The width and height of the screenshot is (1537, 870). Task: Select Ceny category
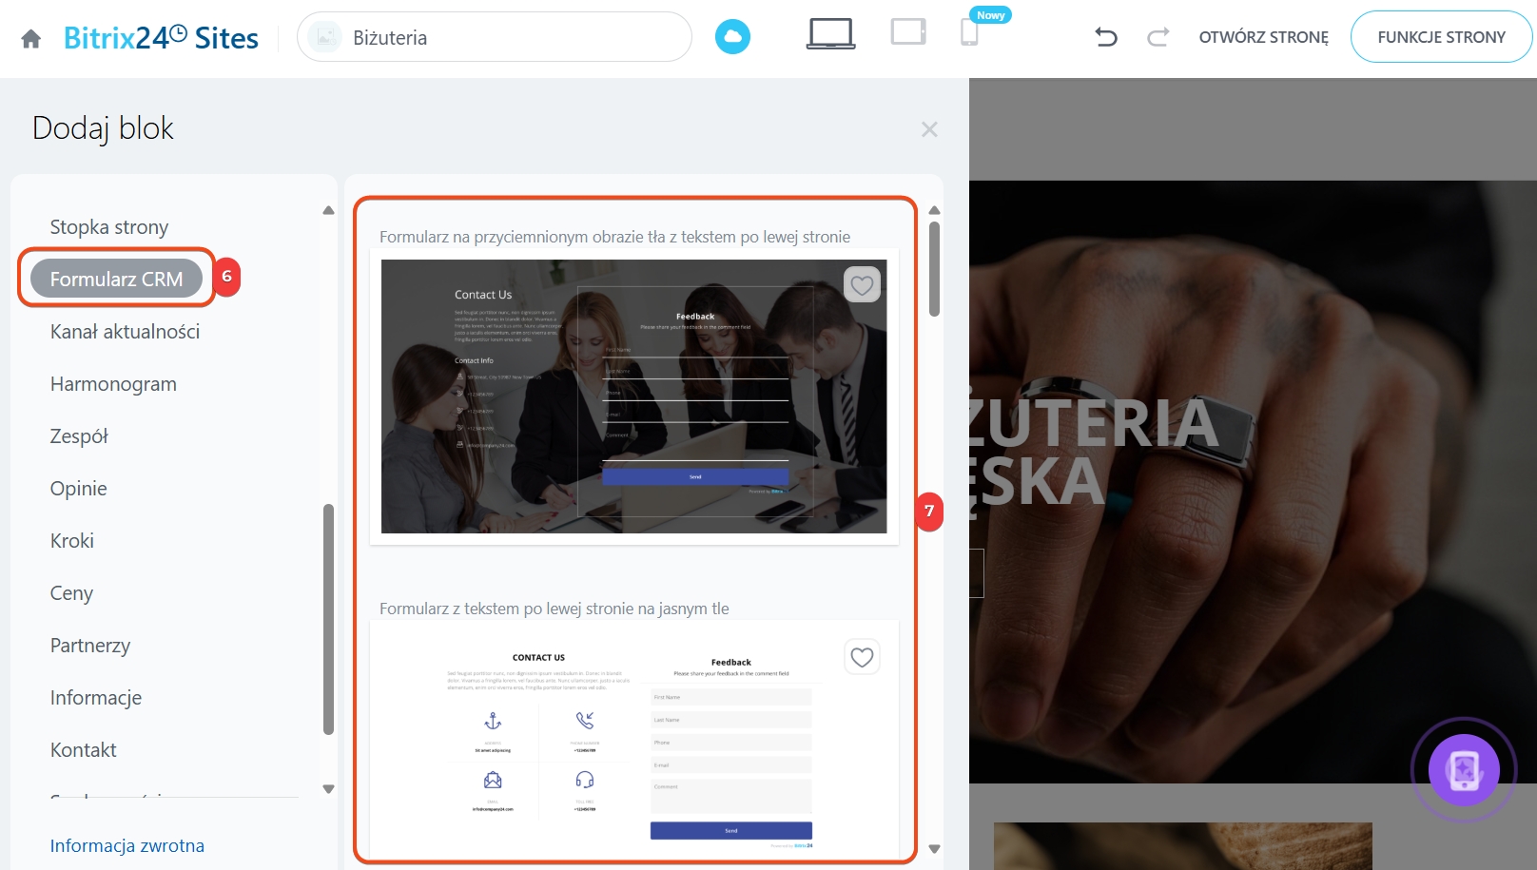71,593
